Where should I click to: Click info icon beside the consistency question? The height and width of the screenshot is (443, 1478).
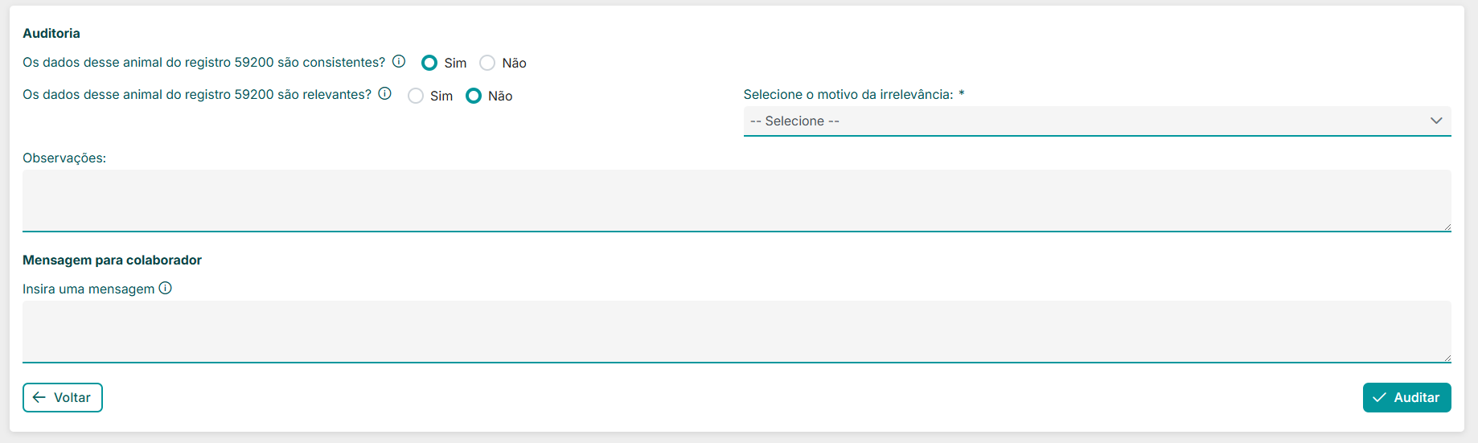click(399, 62)
